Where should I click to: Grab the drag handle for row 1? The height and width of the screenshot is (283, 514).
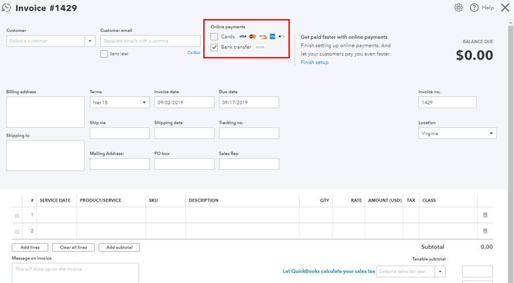(17, 216)
